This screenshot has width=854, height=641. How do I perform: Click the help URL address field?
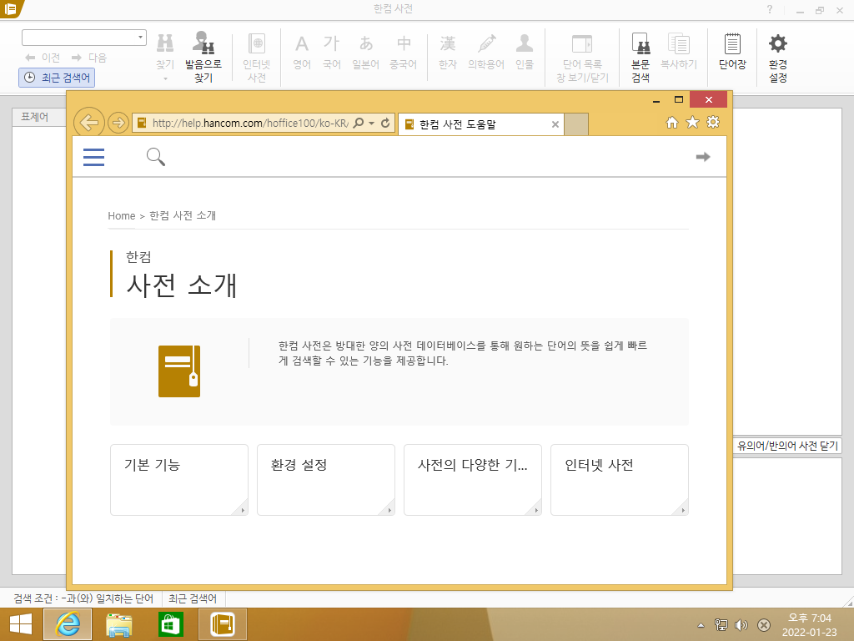[249, 124]
